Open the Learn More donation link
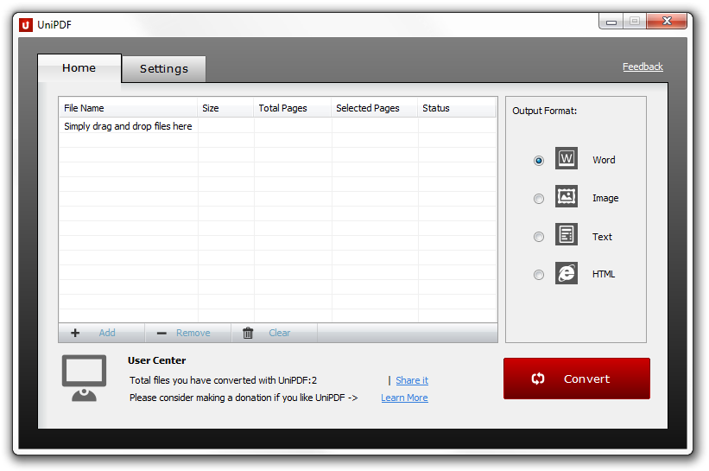Screen dimensions: 709x471 point(404,398)
